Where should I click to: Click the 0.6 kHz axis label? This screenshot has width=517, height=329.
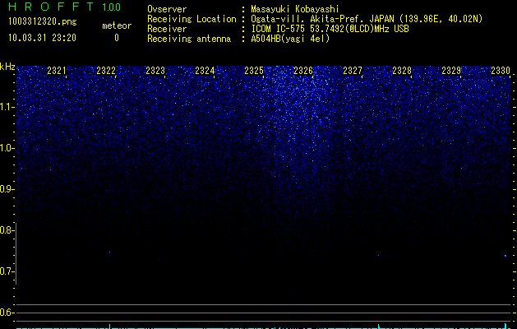6,313
